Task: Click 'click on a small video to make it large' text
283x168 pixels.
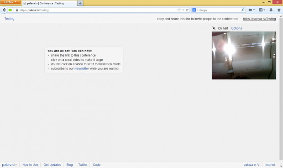Action: [77, 60]
